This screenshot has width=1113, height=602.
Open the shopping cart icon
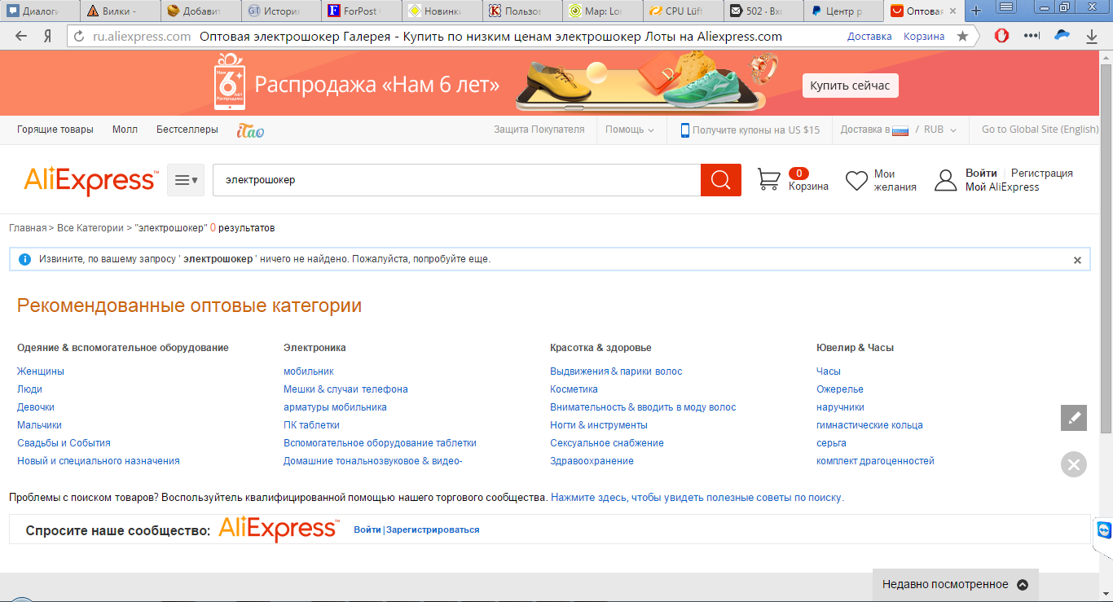768,179
